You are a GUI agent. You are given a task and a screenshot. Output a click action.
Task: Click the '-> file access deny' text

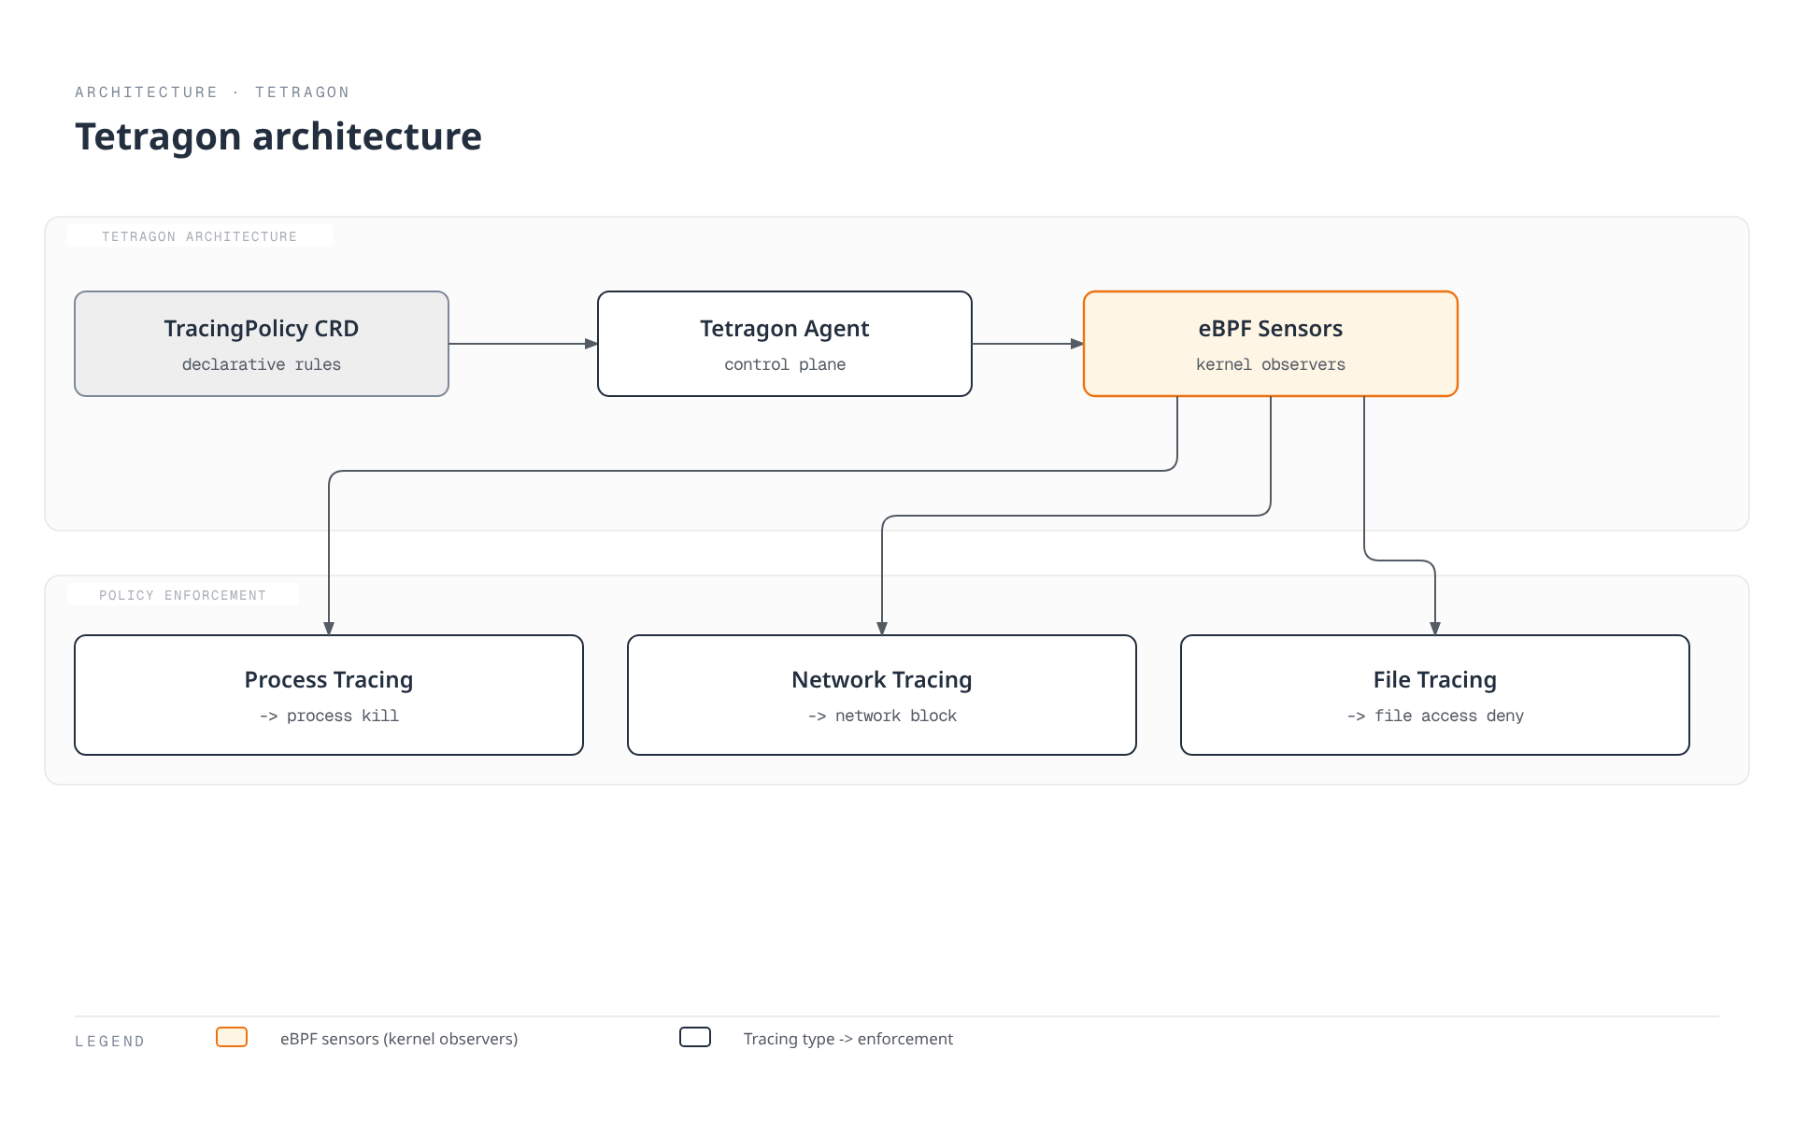[x=1435, y=716]
